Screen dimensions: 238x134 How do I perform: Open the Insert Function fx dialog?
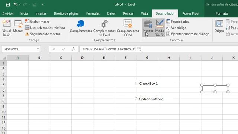pyautogui.click(x=73, y=49)
